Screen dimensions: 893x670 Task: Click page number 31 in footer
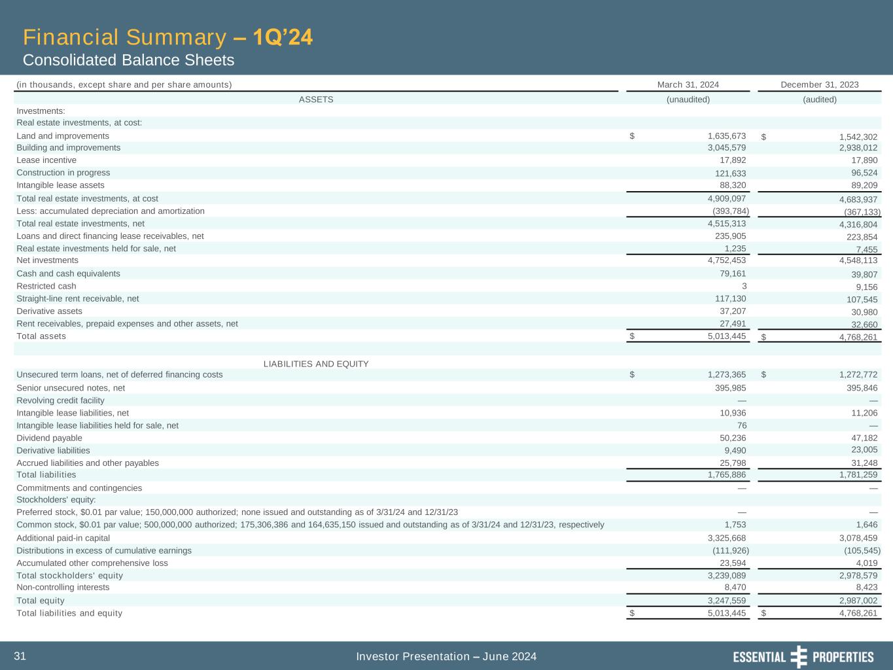point(20,656)
